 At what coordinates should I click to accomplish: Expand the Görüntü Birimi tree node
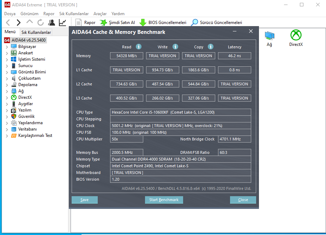7,72
